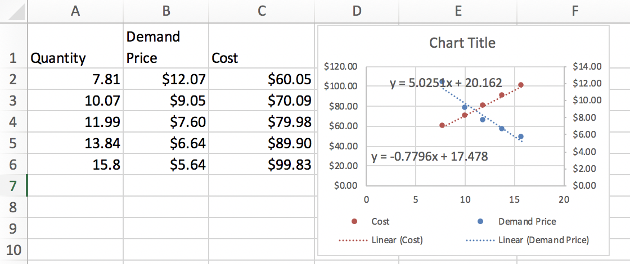Select cell containing $60.05

pos(261,79)
